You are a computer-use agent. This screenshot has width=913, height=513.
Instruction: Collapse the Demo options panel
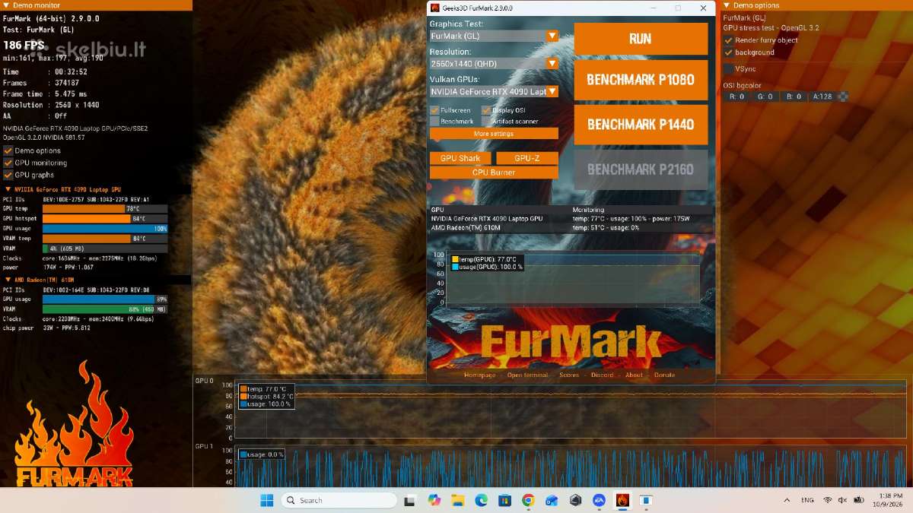[727, 5]
